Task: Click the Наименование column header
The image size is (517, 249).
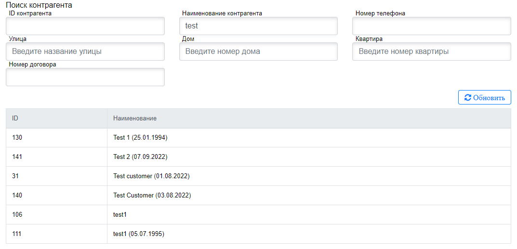Action: pos(309,118)
